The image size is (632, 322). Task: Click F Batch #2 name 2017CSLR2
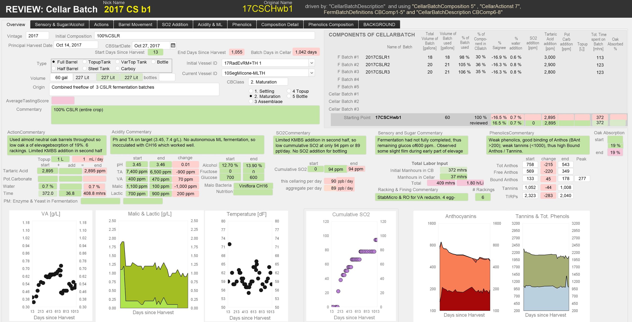click(x=377, y=64)
